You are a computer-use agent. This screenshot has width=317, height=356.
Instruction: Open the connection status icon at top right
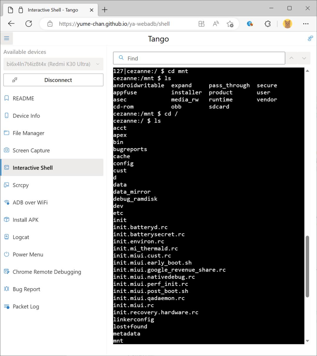point(310,38)
